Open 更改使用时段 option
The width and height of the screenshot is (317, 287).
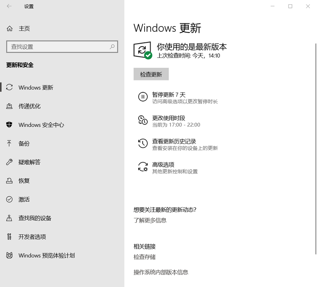click(x=169, y=118)
